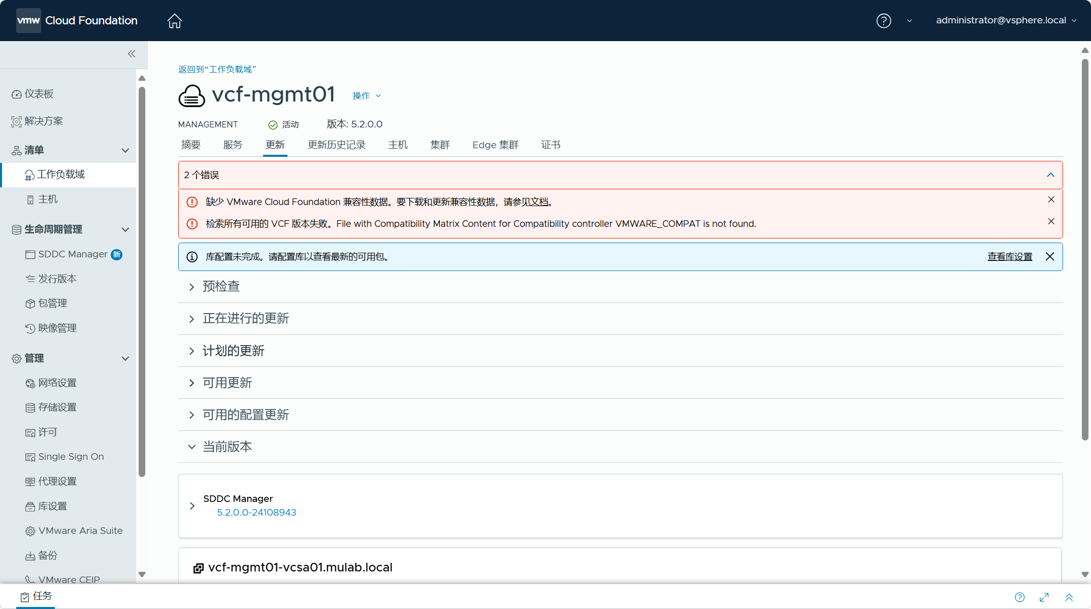Image resolution: width=1091 pixels, height=609 pixels.
Task: Switch to the 集群 clusters tab
Action: (x=440, y=145)
